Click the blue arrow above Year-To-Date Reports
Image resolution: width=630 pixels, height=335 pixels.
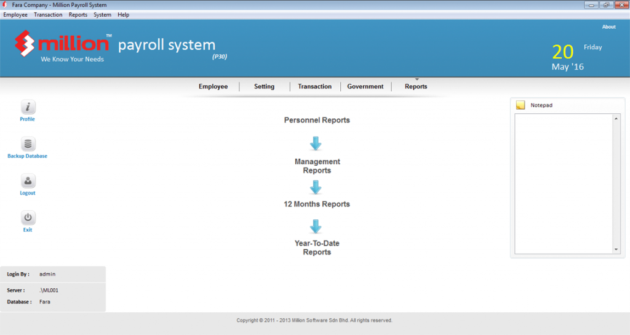(316, 227)
